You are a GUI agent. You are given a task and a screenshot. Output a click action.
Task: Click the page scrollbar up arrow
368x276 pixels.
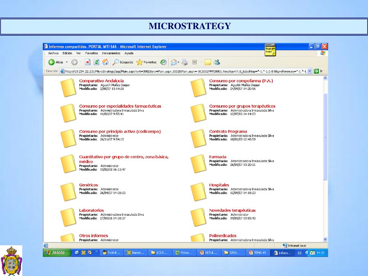[x=325, y=78]
